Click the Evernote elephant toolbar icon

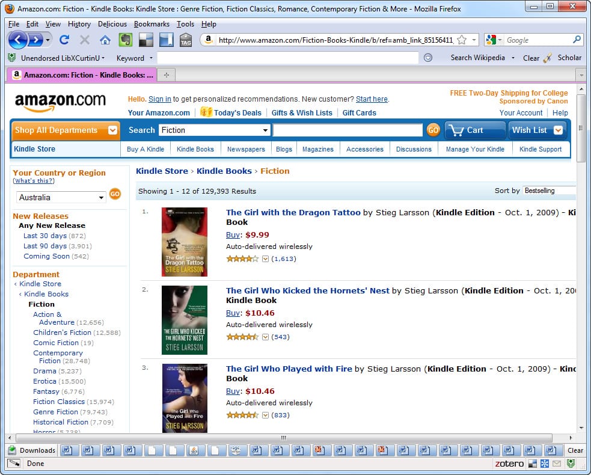click(126, 40)
